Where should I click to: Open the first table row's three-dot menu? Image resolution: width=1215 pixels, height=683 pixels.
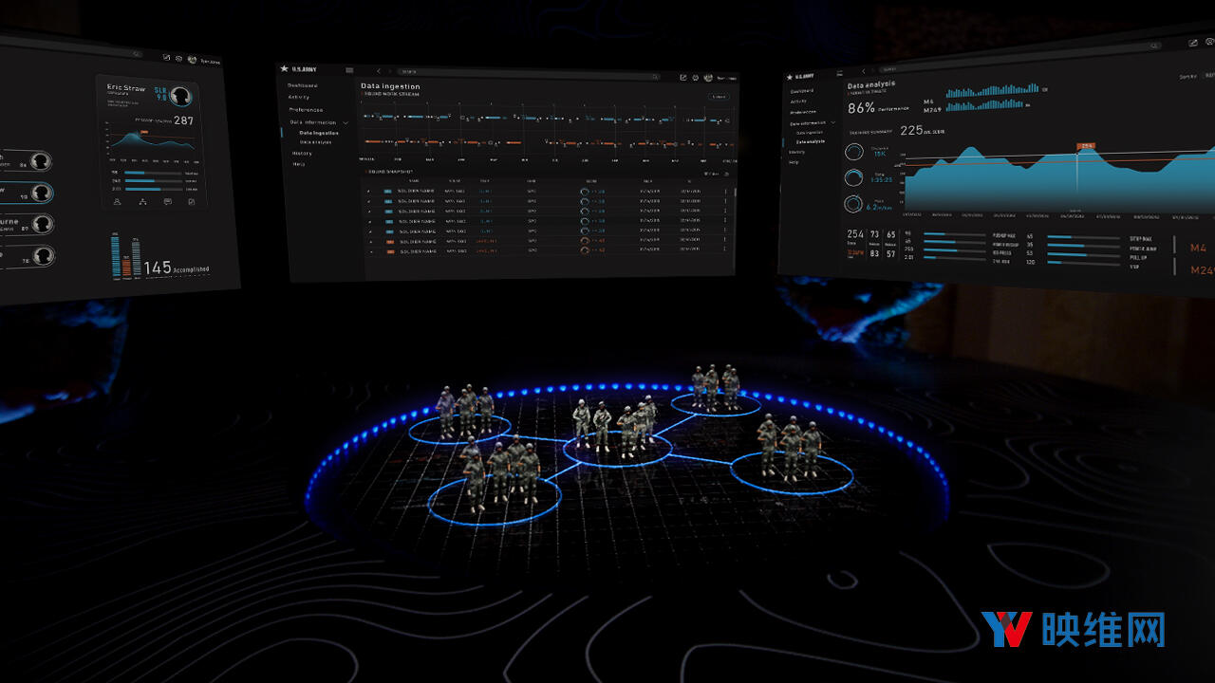[726, 192]
